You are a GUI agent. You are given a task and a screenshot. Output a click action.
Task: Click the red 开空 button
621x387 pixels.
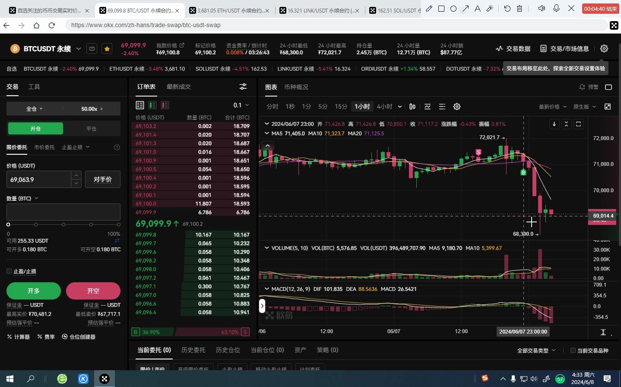coord(93,291)
